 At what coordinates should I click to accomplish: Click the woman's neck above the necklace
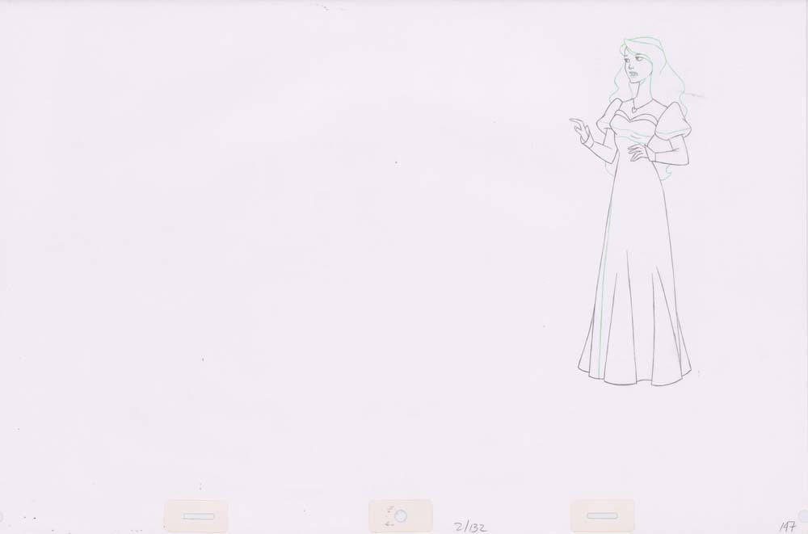point(638,95)
